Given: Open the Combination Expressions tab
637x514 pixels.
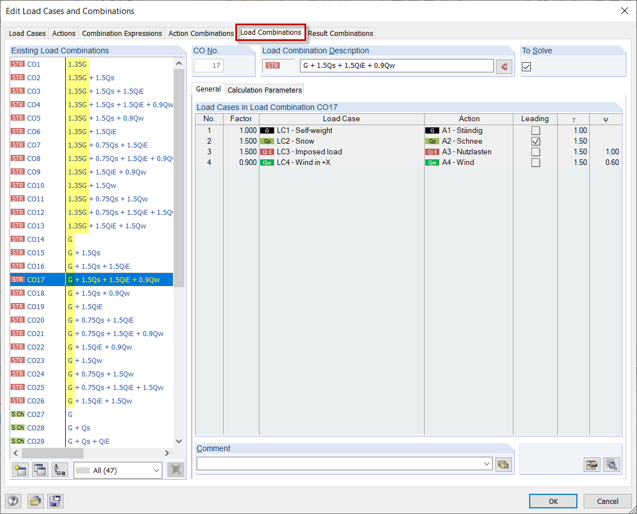Looking at the screenshot, I should click(122, 33).
